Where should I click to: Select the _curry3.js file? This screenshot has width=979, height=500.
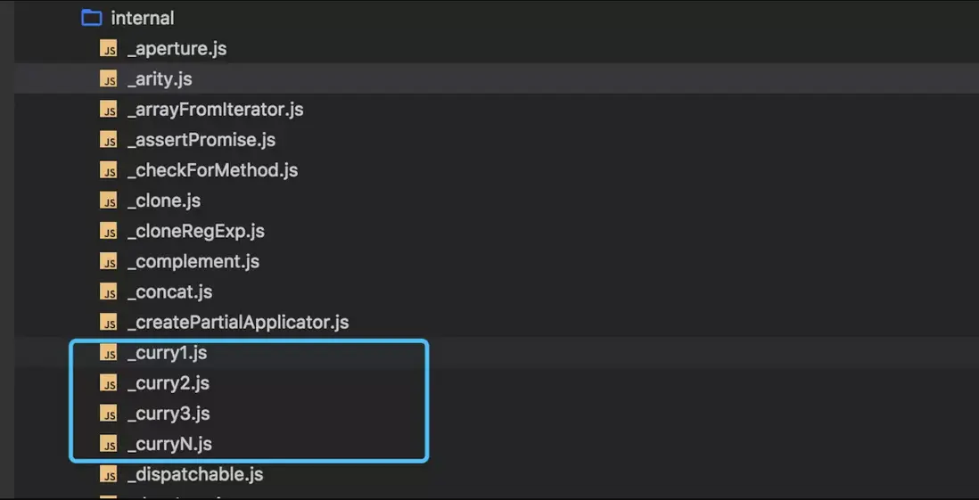(168, 414)
